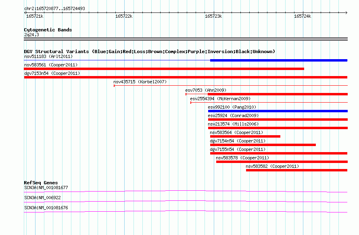Select variant label nsv511183 (Arlt2011)
This screenshot has height=235, width=359.
(48, 56)
